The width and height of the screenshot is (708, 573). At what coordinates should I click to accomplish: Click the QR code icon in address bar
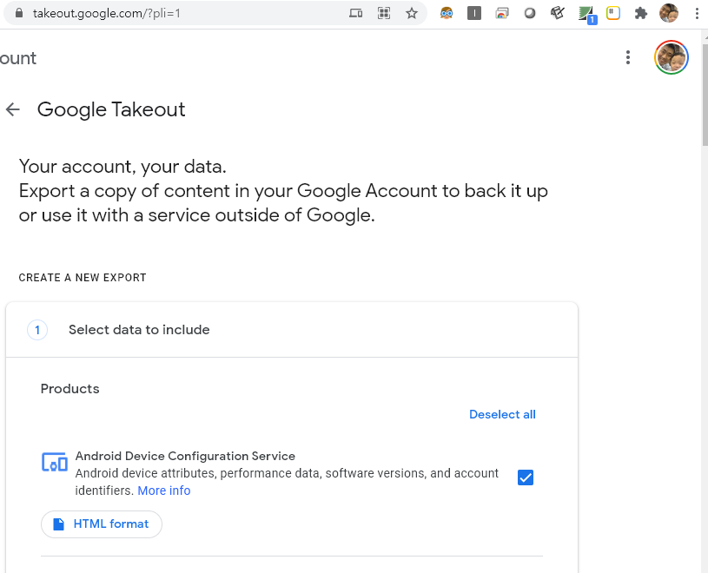(x=384, y=13)
